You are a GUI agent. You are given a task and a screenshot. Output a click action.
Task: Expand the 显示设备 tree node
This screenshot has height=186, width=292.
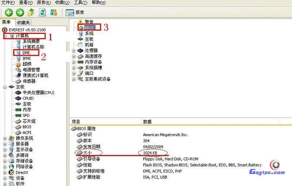pos(5,150)
